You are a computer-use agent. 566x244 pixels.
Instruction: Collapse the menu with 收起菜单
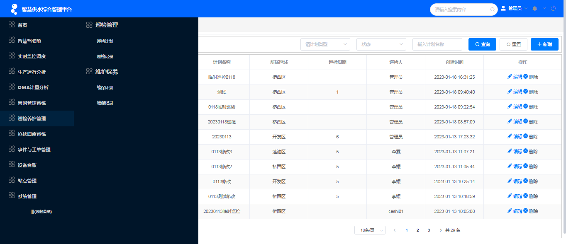click(x=41, y=212)
